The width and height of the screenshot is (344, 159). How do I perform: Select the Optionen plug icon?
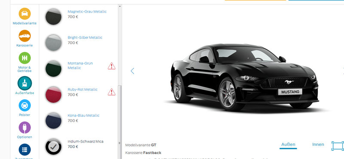point(25,128)
